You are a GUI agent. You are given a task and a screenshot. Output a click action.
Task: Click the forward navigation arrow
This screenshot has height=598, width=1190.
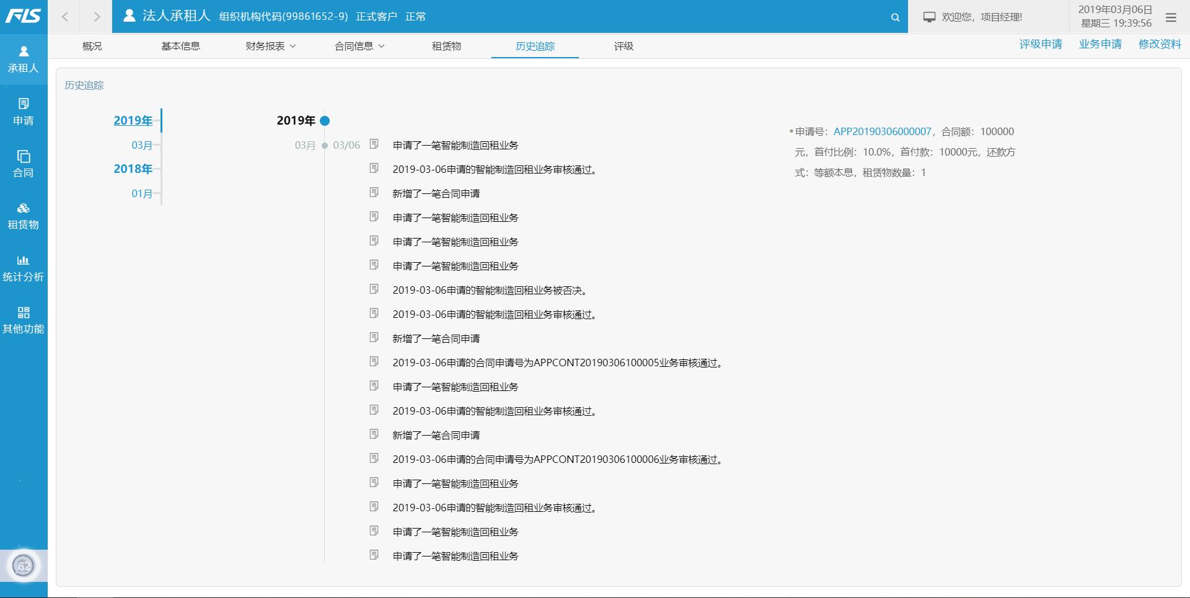click(96, 16)
